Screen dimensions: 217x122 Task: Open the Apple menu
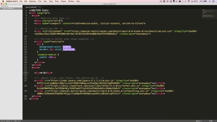tap(3, 1)
